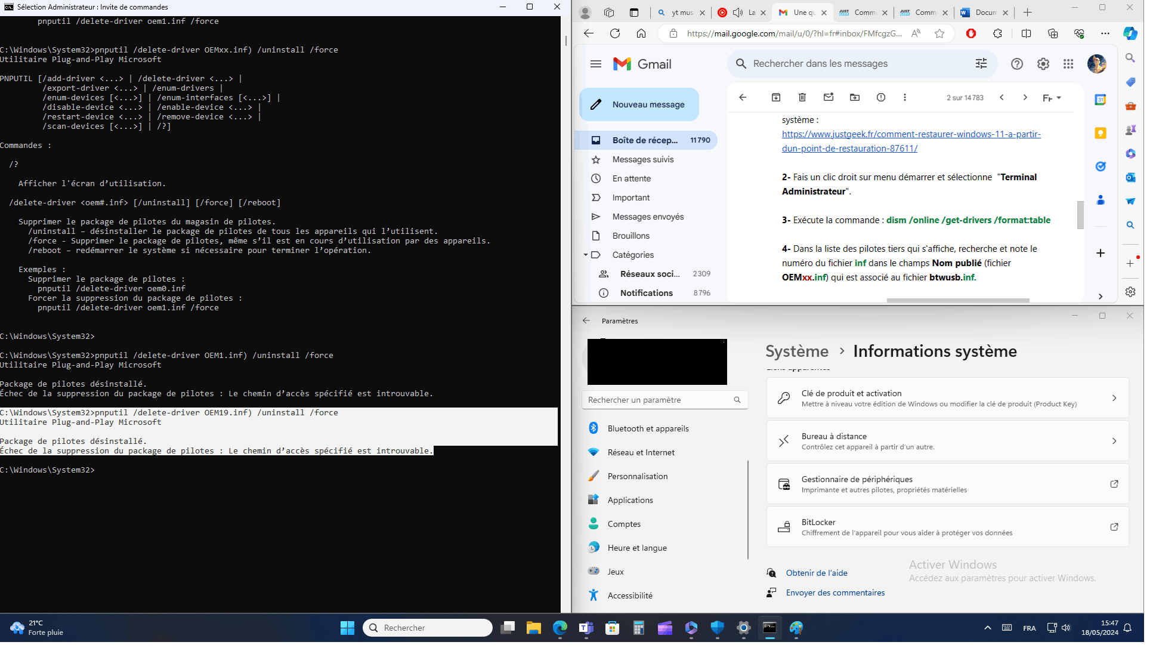Mark the email as unread

pos(828,97)
